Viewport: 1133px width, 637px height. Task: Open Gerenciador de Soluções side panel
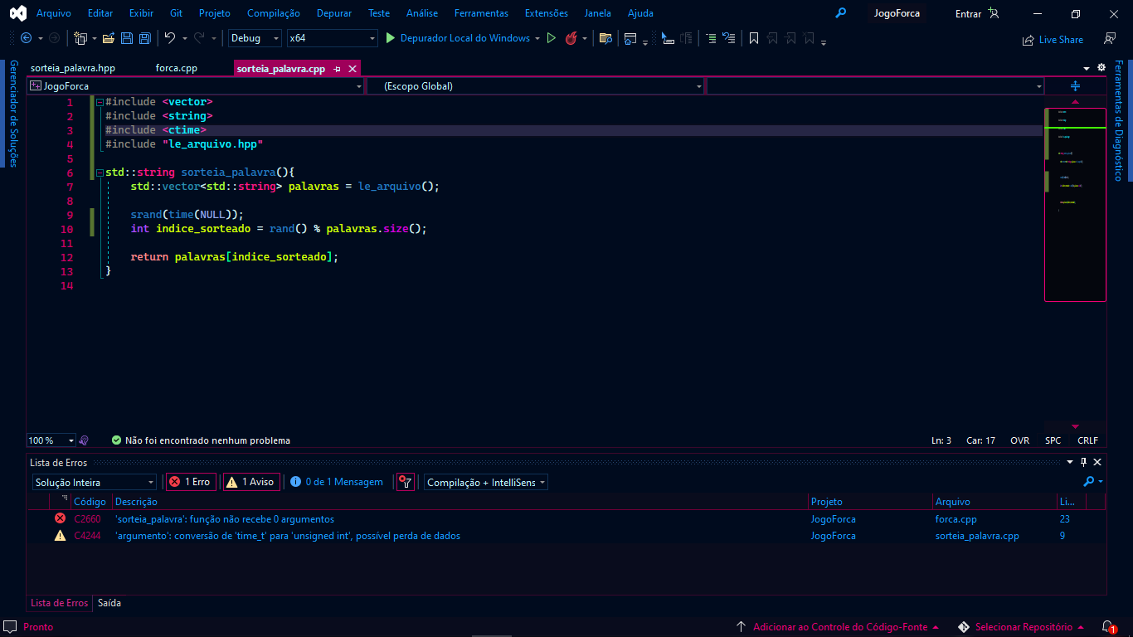coord(13,114)
